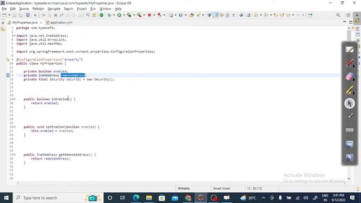Open the External Tools dropdown arrow
Image resolution: width=361 pixels, height=203 pixels.
(144, 15)
